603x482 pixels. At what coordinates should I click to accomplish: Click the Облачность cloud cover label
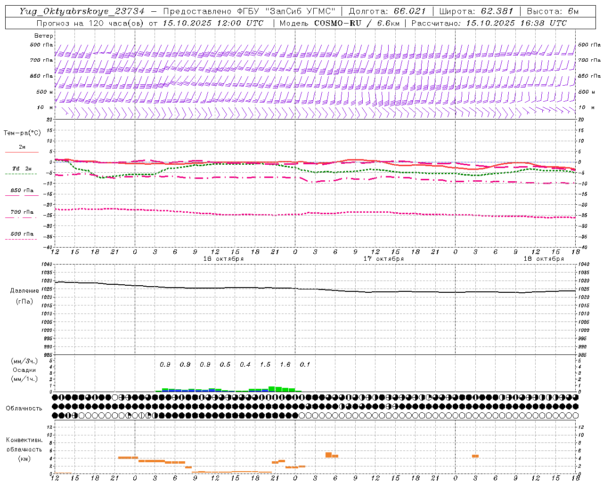coord(24,409)
